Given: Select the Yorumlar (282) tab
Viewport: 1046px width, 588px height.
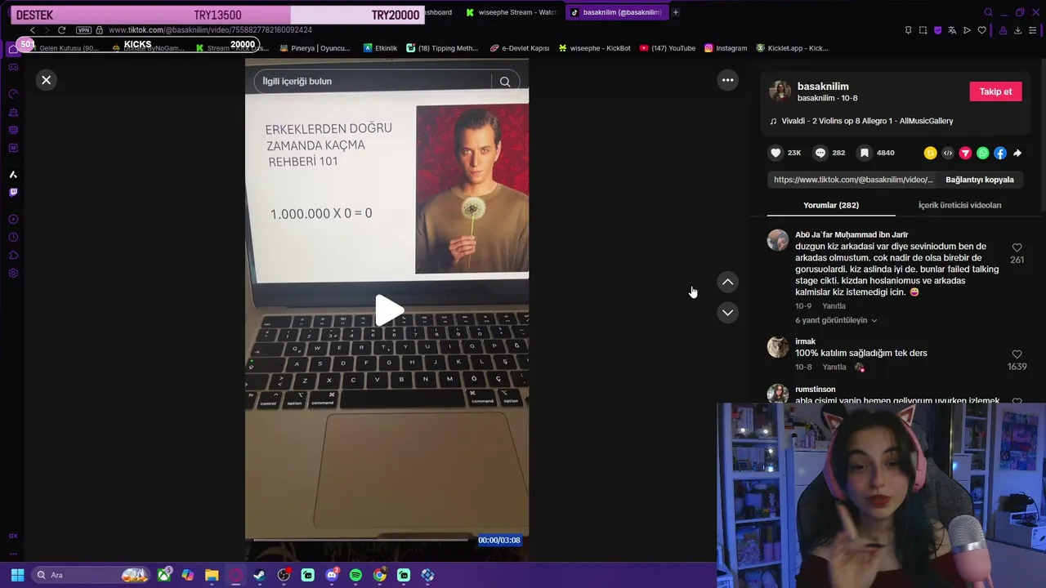Looking at the screenshot, I should coord(831,205).
